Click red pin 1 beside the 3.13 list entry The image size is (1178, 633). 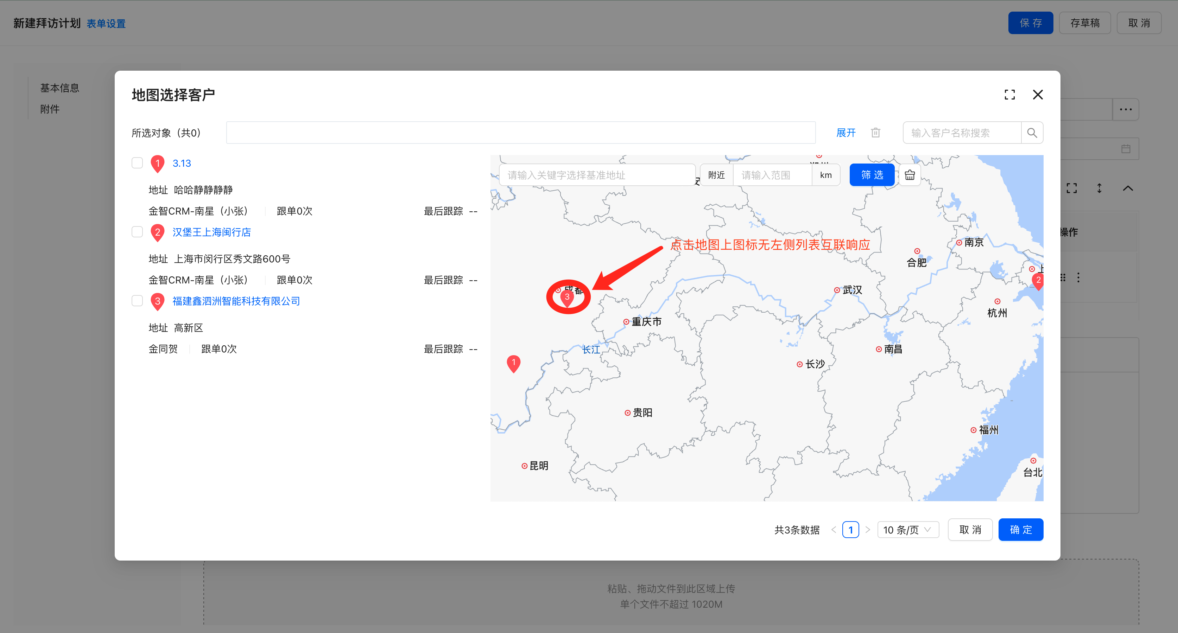pyautogui.click(x=157, y=164)
